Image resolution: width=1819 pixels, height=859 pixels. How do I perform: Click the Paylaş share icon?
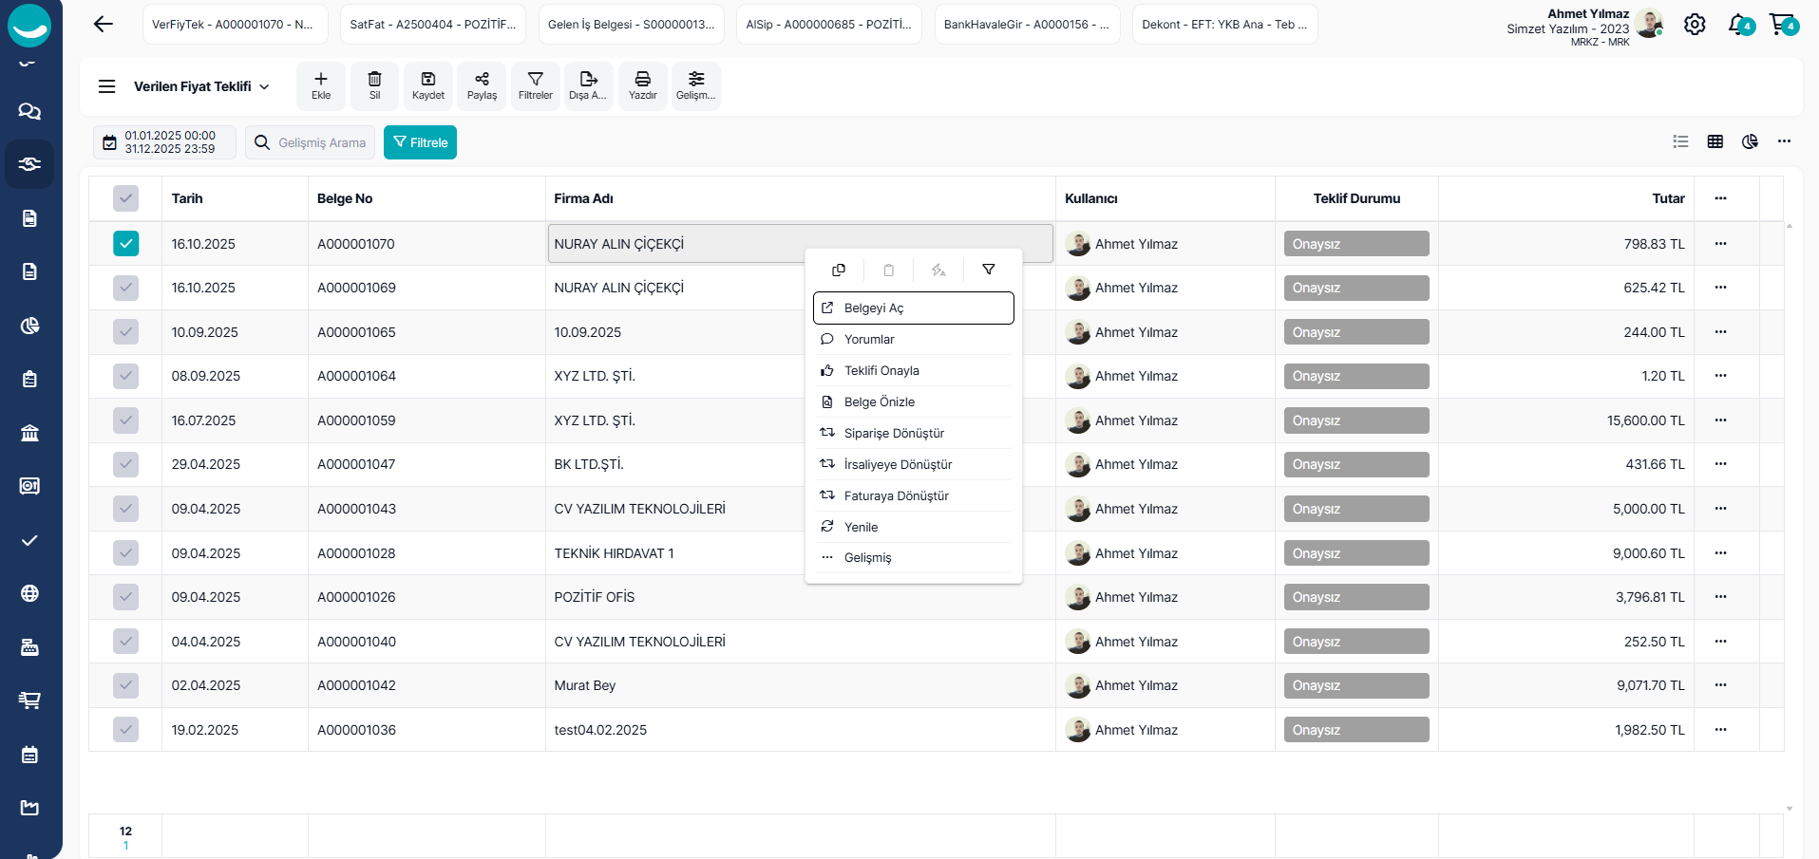(482, 85)
